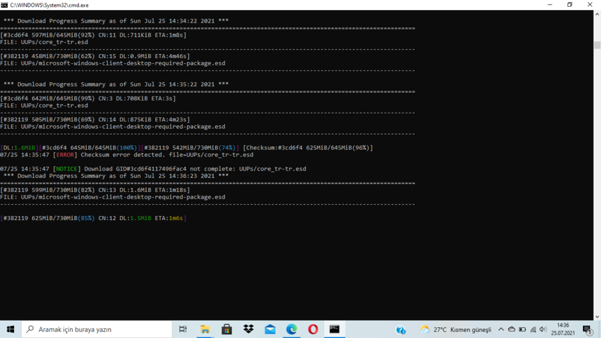The height and width of the screenshot is (338, 601).
Task: Launch Microsoft Edge from the taskbar
Action: coord(292,329)
